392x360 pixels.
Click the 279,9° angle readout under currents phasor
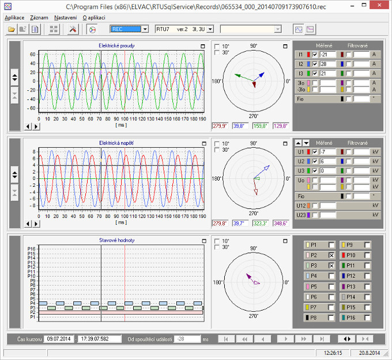tap(220, 126)
